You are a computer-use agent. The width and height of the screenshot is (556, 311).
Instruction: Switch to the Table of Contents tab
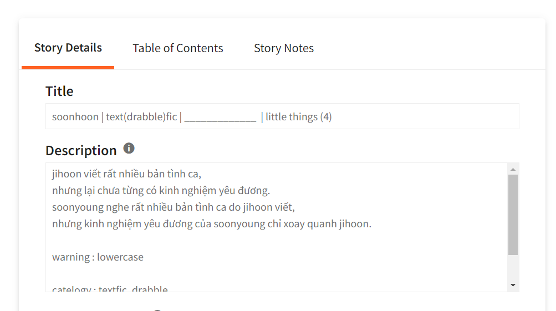point(178,48)
